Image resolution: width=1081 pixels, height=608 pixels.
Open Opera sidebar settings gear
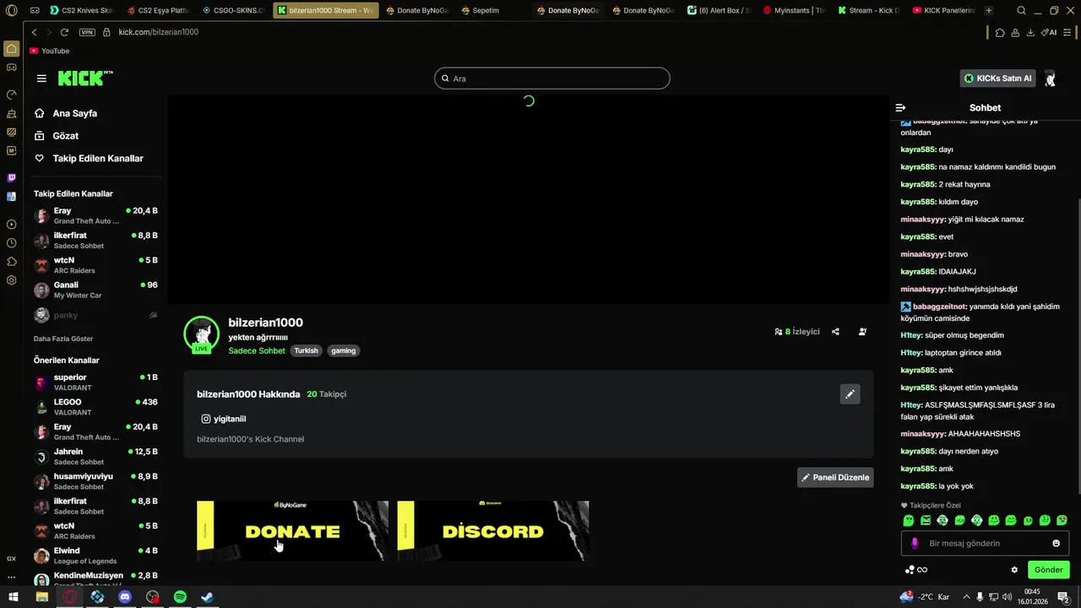coord(11,280)
